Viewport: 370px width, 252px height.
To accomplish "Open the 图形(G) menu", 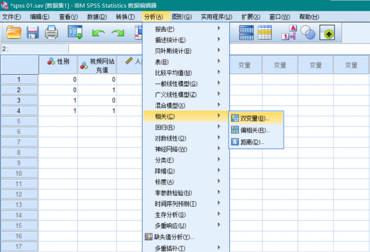I will pos(182,17).
